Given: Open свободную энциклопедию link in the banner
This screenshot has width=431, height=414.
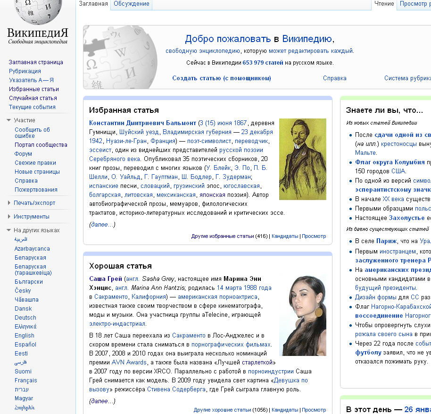Looking at the screenshot, I should (x=203, y=51).
